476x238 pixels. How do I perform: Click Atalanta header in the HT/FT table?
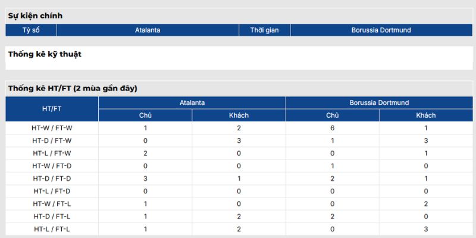(192, 103)
